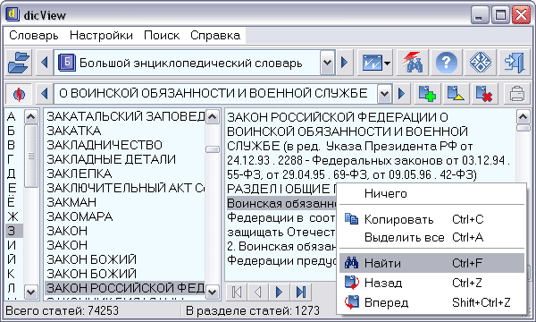Open article ЗАКЛАДНИЧЕСТВО
Viewport: 536px width, 322px height.
(x=125, y=145)
